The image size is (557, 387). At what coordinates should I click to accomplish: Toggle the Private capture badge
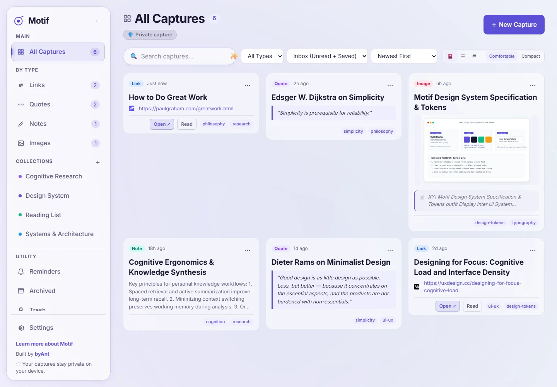[150, 35]
